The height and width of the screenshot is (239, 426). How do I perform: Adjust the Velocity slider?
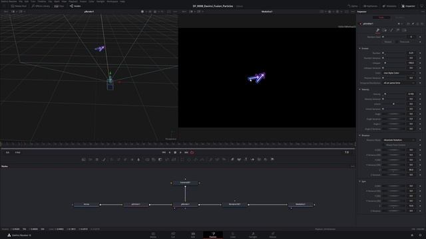pos(393,94)
